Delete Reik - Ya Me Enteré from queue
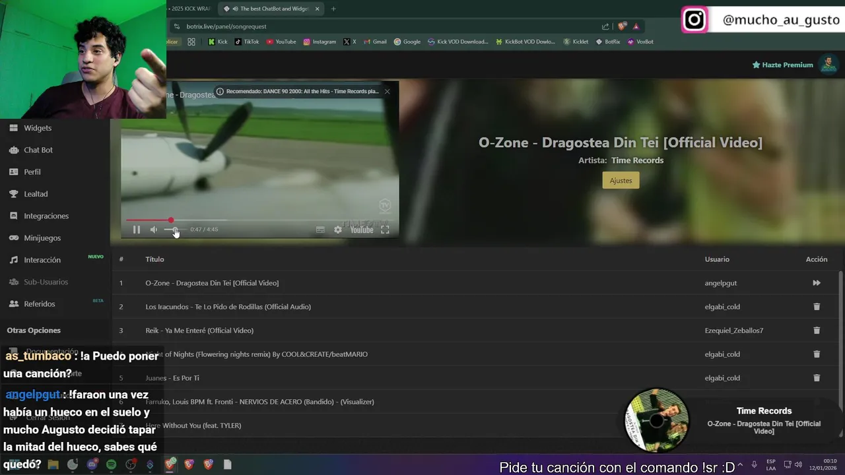The height and width of the screenshot is (475, 845). 817,331
